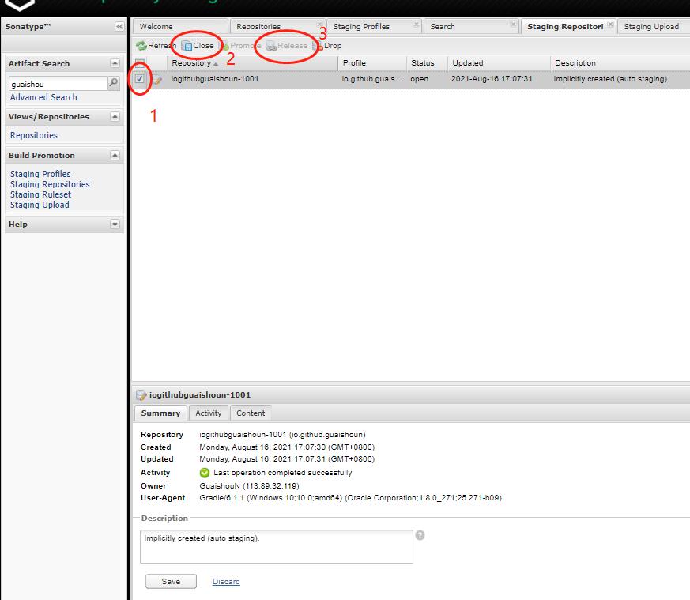This screenshot has width=690, height=600.
Task: Click the Save button
Action: 171,582
